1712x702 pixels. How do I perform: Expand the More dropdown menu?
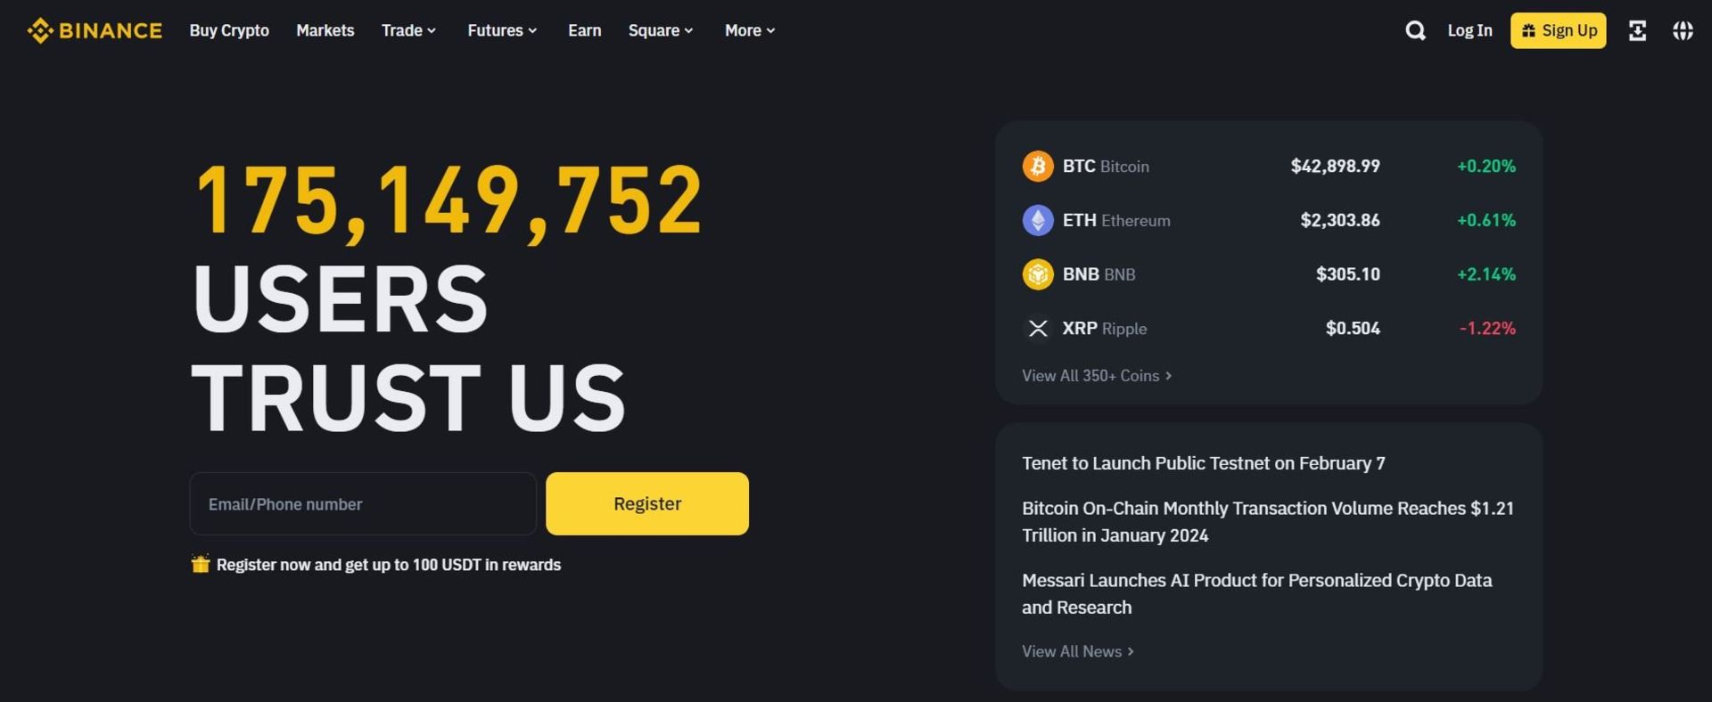pyautogui.click(x=749, y=31)
